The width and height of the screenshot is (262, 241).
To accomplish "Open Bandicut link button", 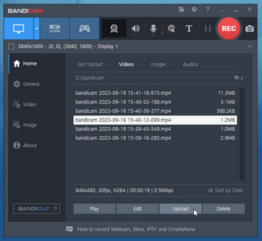I will pyautogui.click(x=36, y=209).
